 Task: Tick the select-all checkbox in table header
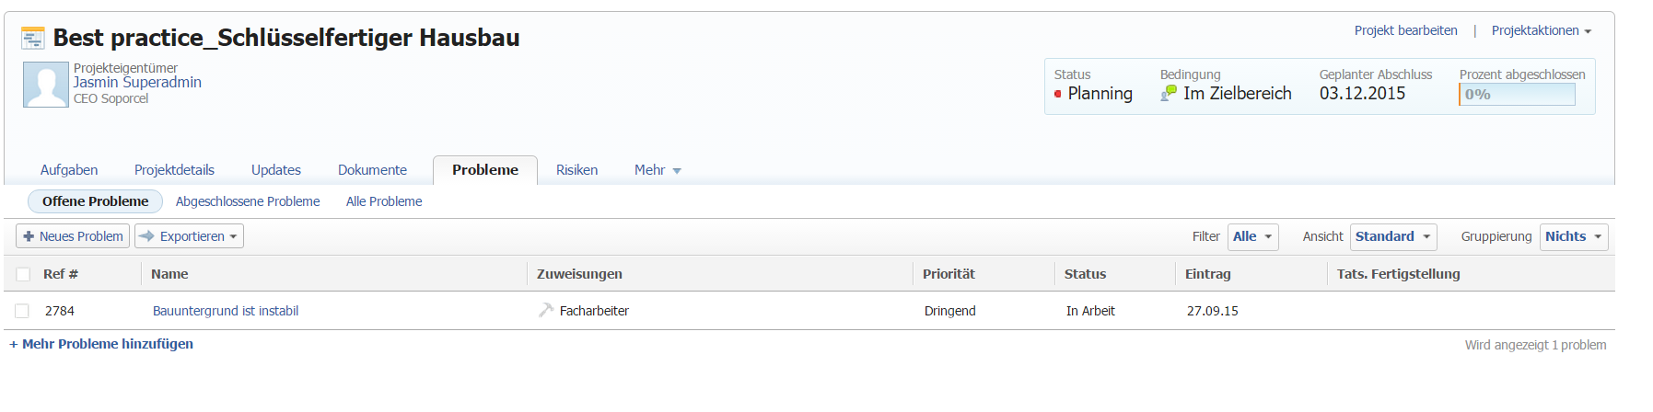tap(23, 274)
